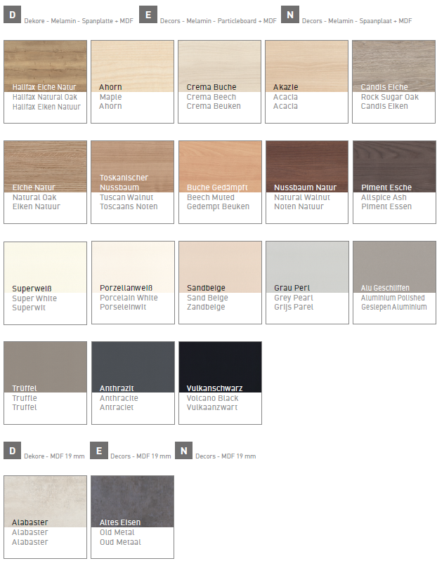Click the D badge beside Dekore Melamin Spanplatte
This screenshot has height=561, width=437.
click(12, 15)
